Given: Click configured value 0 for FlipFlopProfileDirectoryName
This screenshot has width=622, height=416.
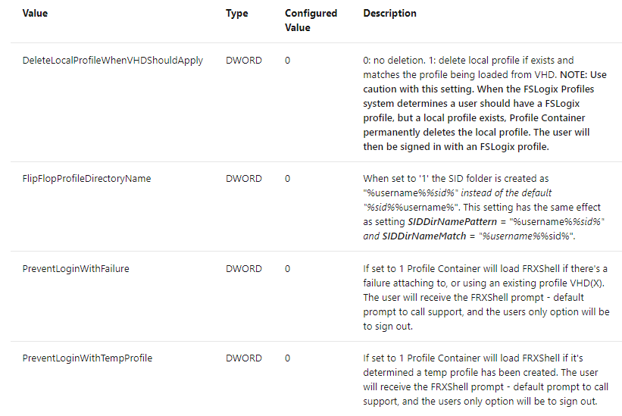Looking at the screenshot, I should coord(288,179).
